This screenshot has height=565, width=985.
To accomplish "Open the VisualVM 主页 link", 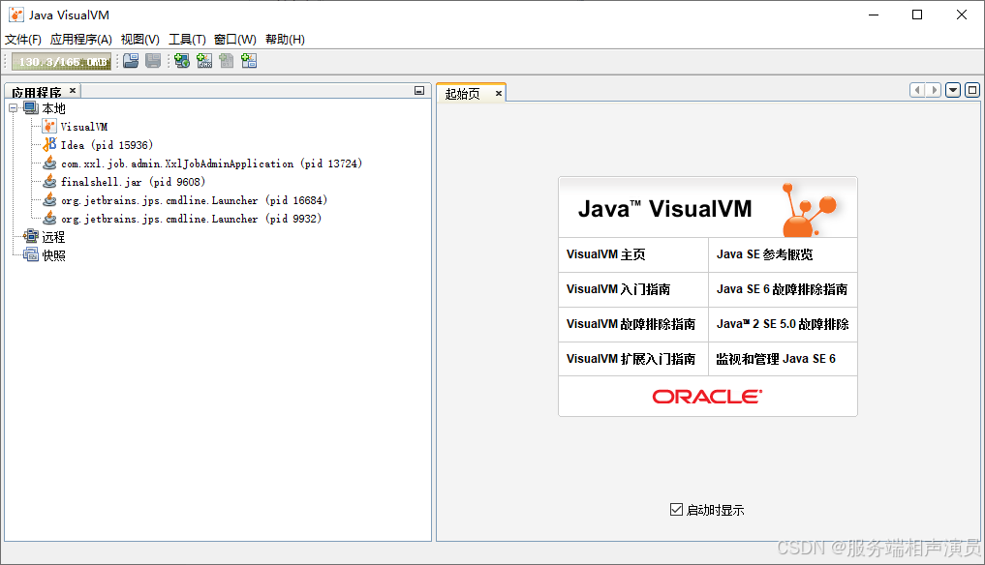I will click(605, 254).
